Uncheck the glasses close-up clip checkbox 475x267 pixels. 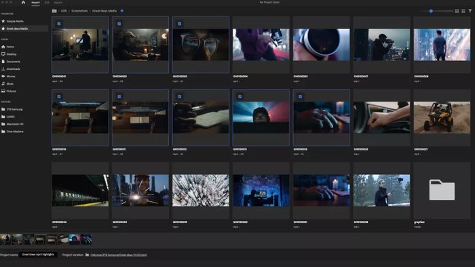[180, 24]
